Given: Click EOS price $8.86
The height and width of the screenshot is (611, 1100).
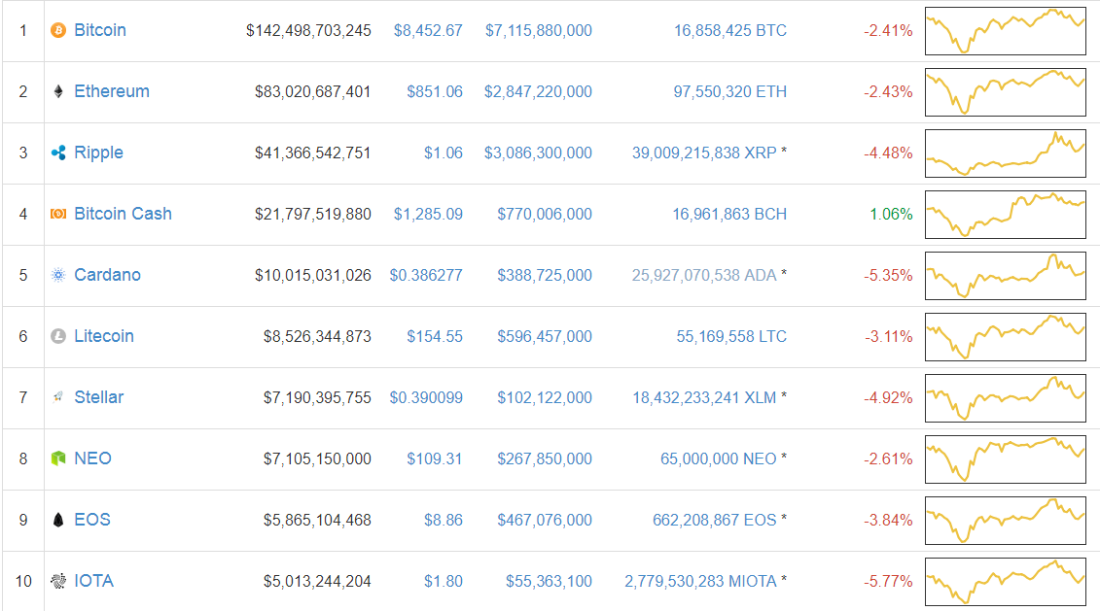Looking at the screenshot, I should pyautogui.click(x=444, y=520).
